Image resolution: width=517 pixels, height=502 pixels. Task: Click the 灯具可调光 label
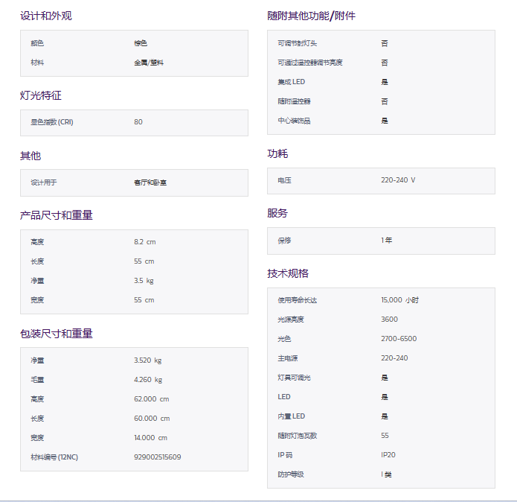tap(294, 378)
